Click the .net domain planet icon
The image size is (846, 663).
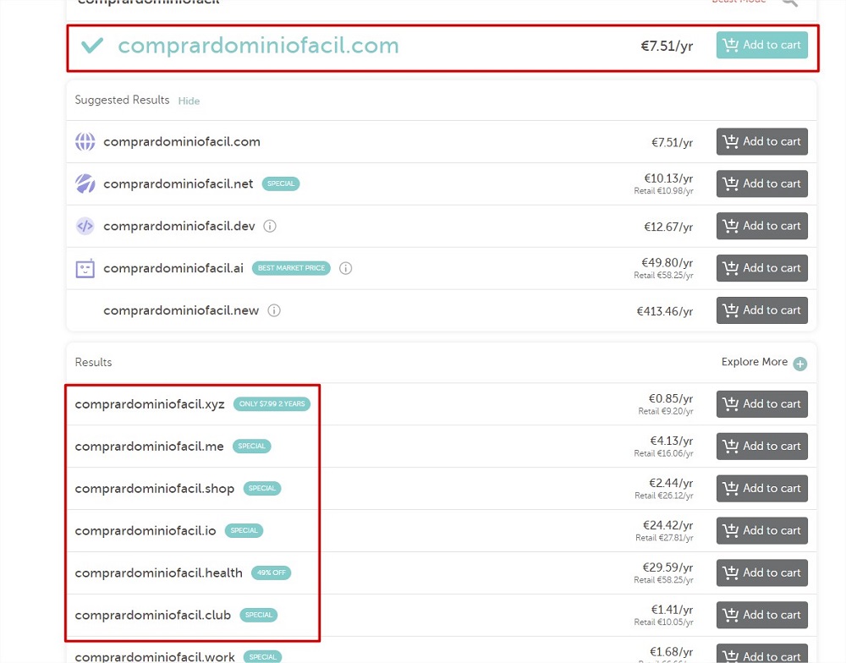click(85, 184)
